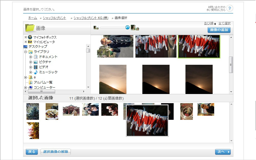Go to ホーム breadcrumb link
Image resolution: width=256 pixels, height=160 pixels.
pyautogui.click(x=33, y=18)
